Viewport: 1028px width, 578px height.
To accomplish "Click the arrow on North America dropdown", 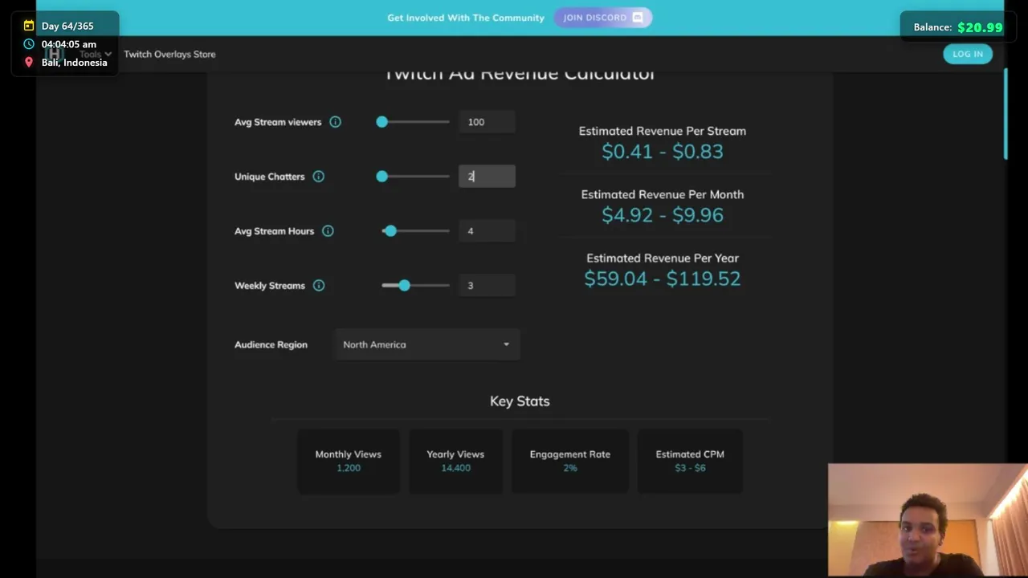I will click(x=506, y=344).
